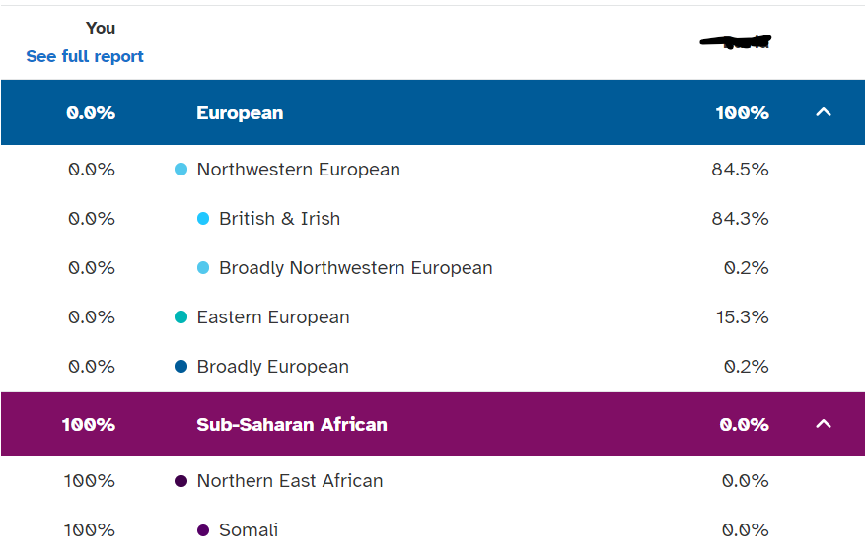Select the British & Irish row label
The width and height of the screenshot is (865, 559).
click(x=279, y=219)
